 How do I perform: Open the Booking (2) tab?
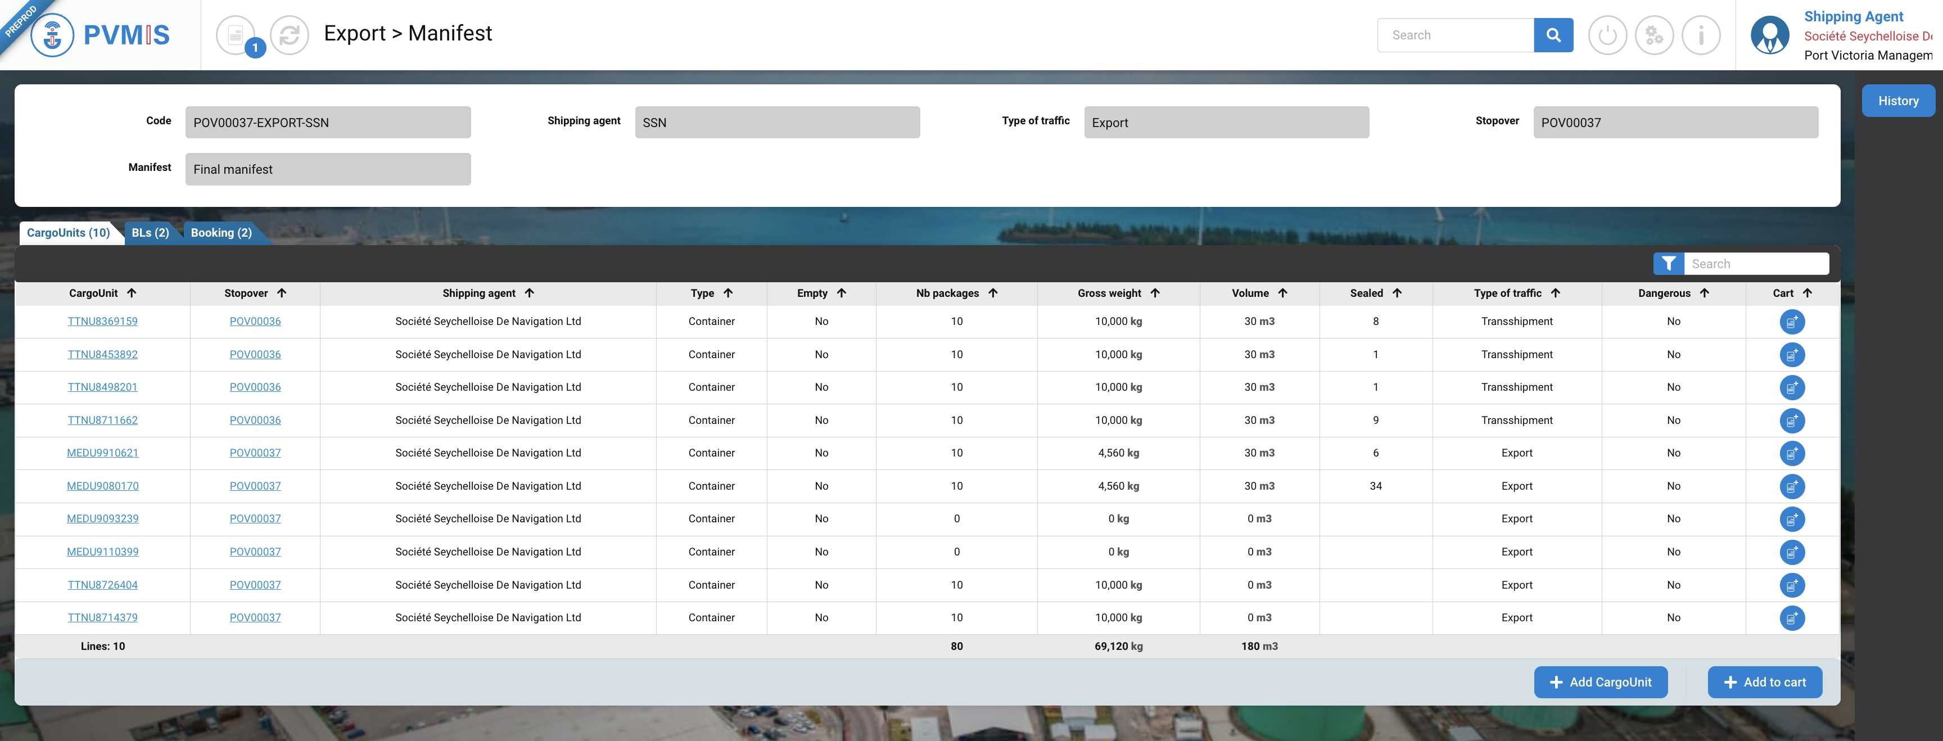pyautogui.click(x=221, y=232)
